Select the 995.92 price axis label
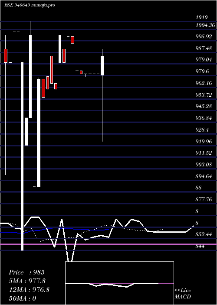 tap(204, 37)
